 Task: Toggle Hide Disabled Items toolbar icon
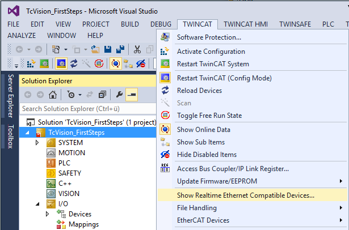click(141, 64)
